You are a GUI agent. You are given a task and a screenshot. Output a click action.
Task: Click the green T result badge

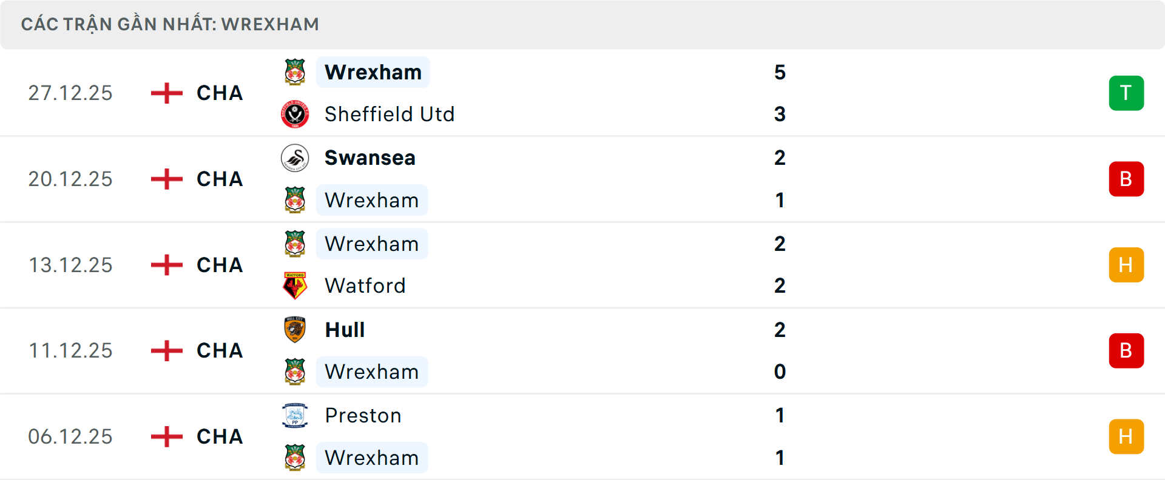click(1126, 93)
